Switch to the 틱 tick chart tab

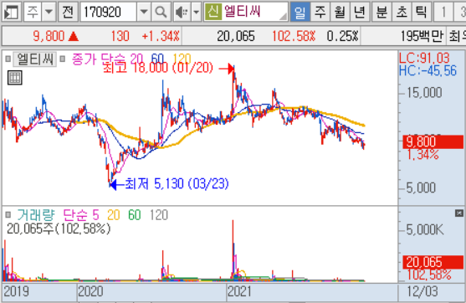pos(421,12)
